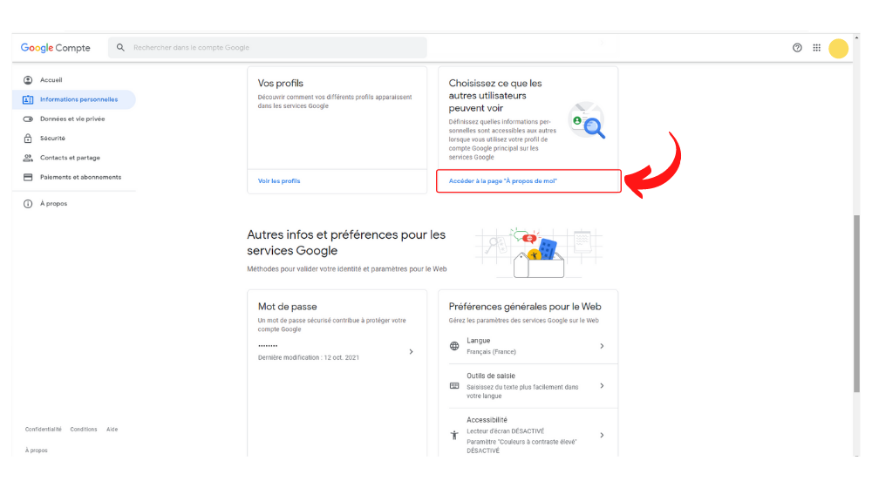Click the Outils de saisie keyboard icon
Image resolution: width=872 pixels, height=488 pixels.
pyautogui.click(x=454, y=386)
